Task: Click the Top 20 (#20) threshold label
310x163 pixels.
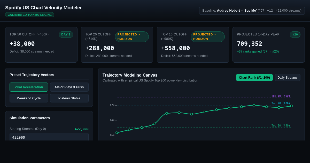Action: coord(281,103)
